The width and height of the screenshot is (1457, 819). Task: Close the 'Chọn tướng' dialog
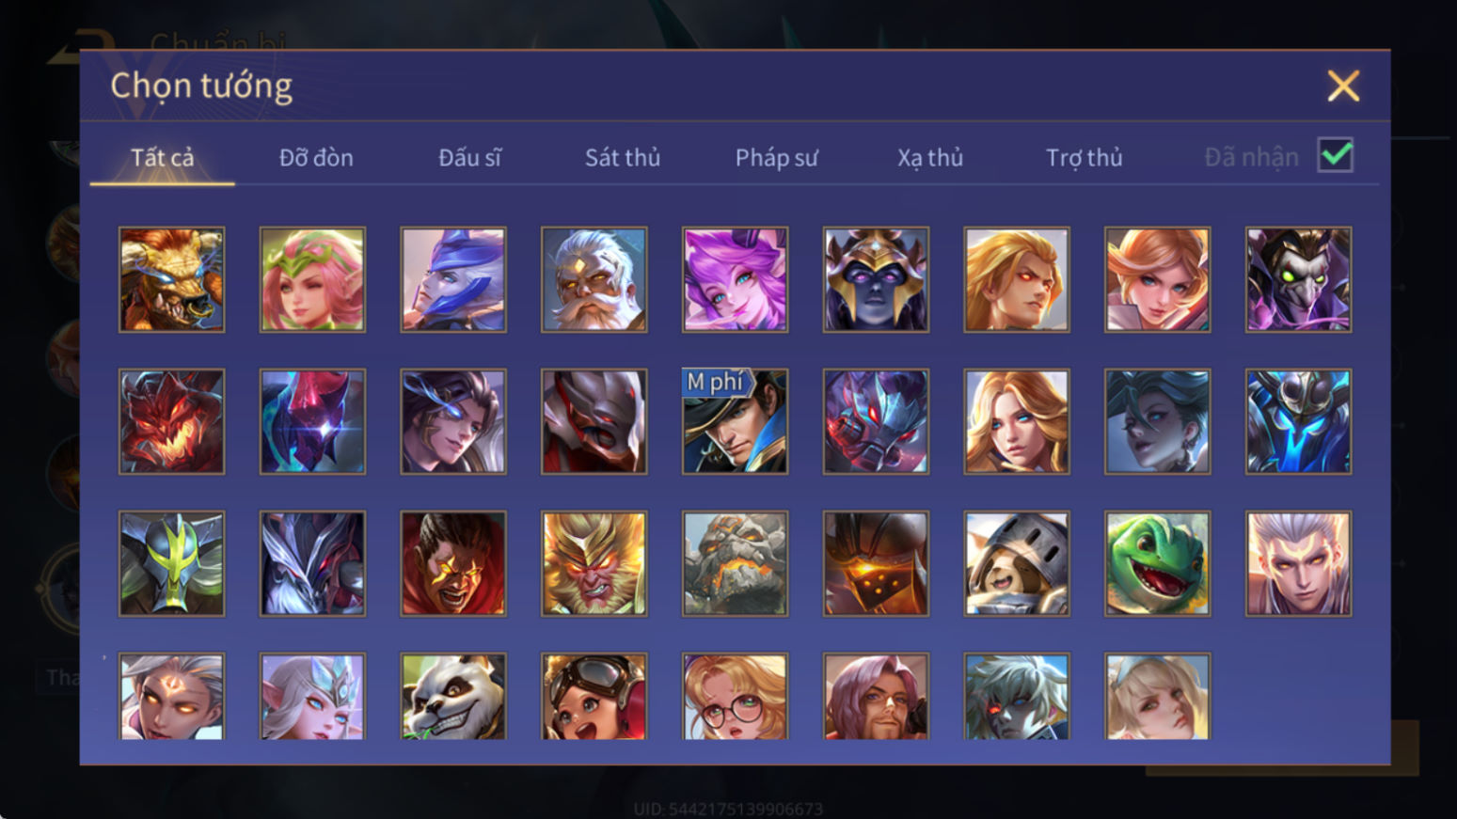[x=1343, y=86]
